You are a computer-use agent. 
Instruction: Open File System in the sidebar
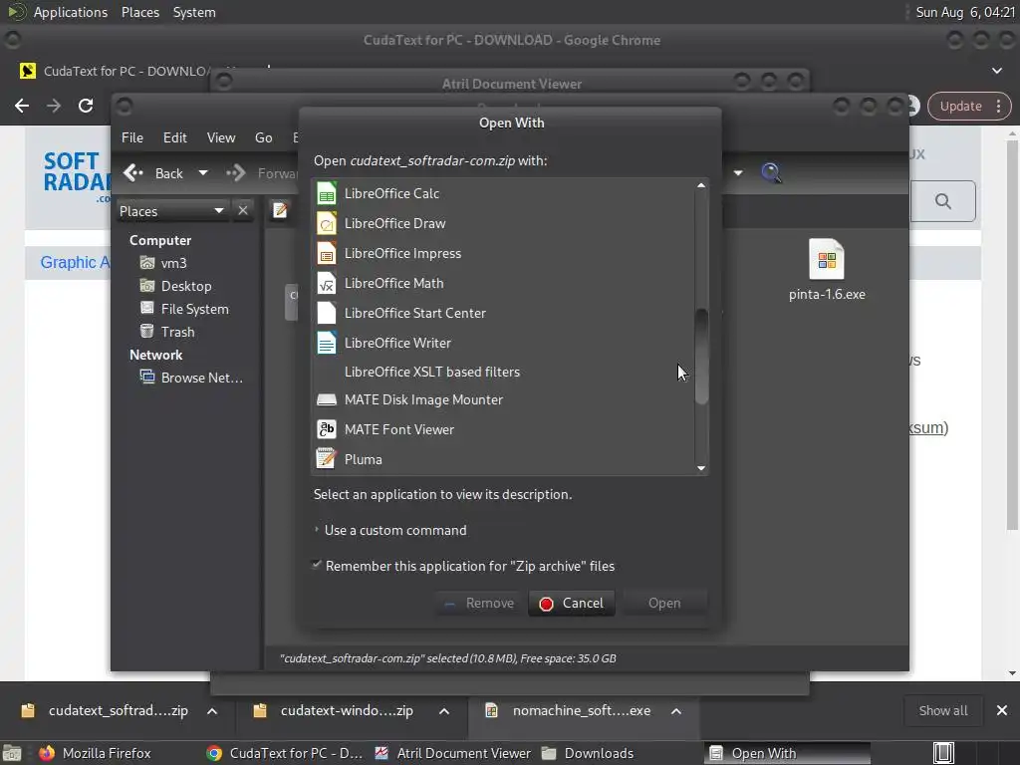coord(194,309)
